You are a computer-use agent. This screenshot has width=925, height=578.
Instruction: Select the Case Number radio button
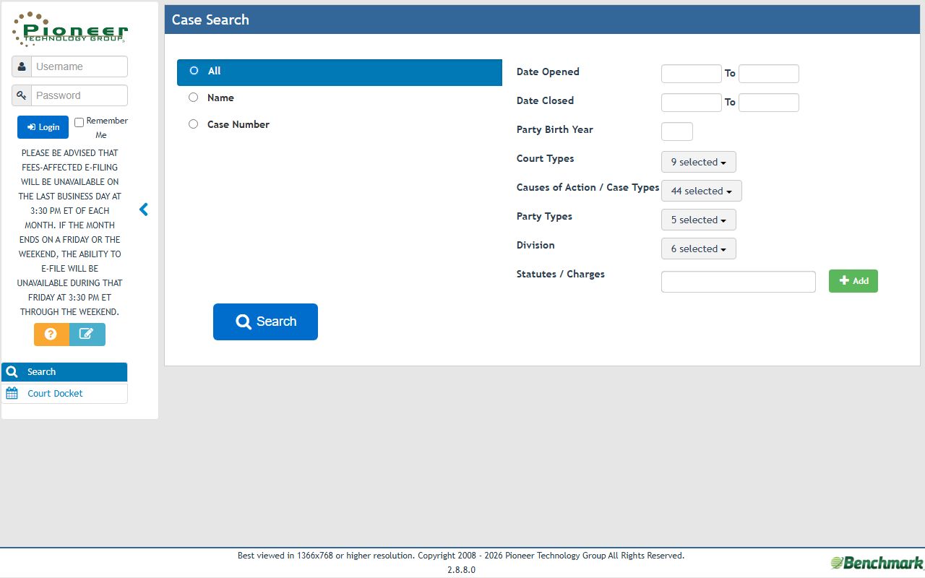pos(193,124)
